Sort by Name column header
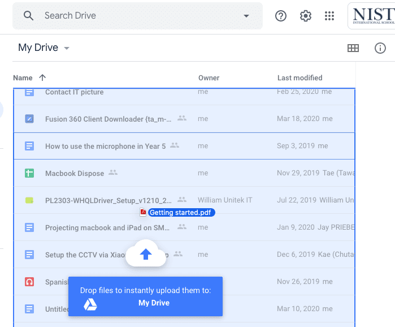 [x=23, y=78]
